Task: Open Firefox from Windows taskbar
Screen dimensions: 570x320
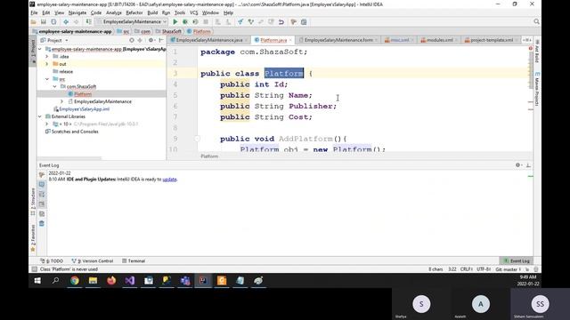Action: point(111,281)
